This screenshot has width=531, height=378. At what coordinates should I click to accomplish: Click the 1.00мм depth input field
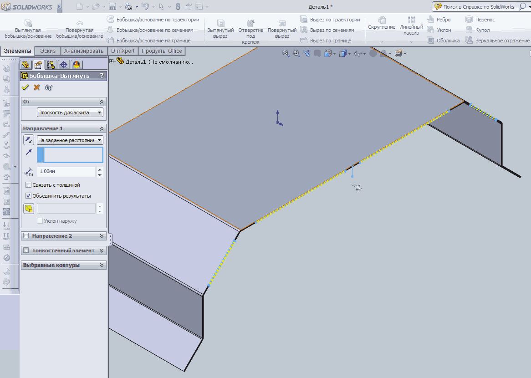[66, 171]
